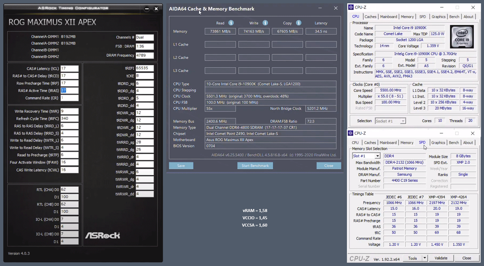
Task: Click the Command Rate (CR) field
Action: tap(69, 98)
